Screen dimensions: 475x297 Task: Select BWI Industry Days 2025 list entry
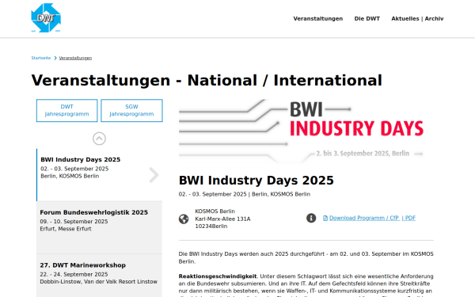click(x=100, y=174)
